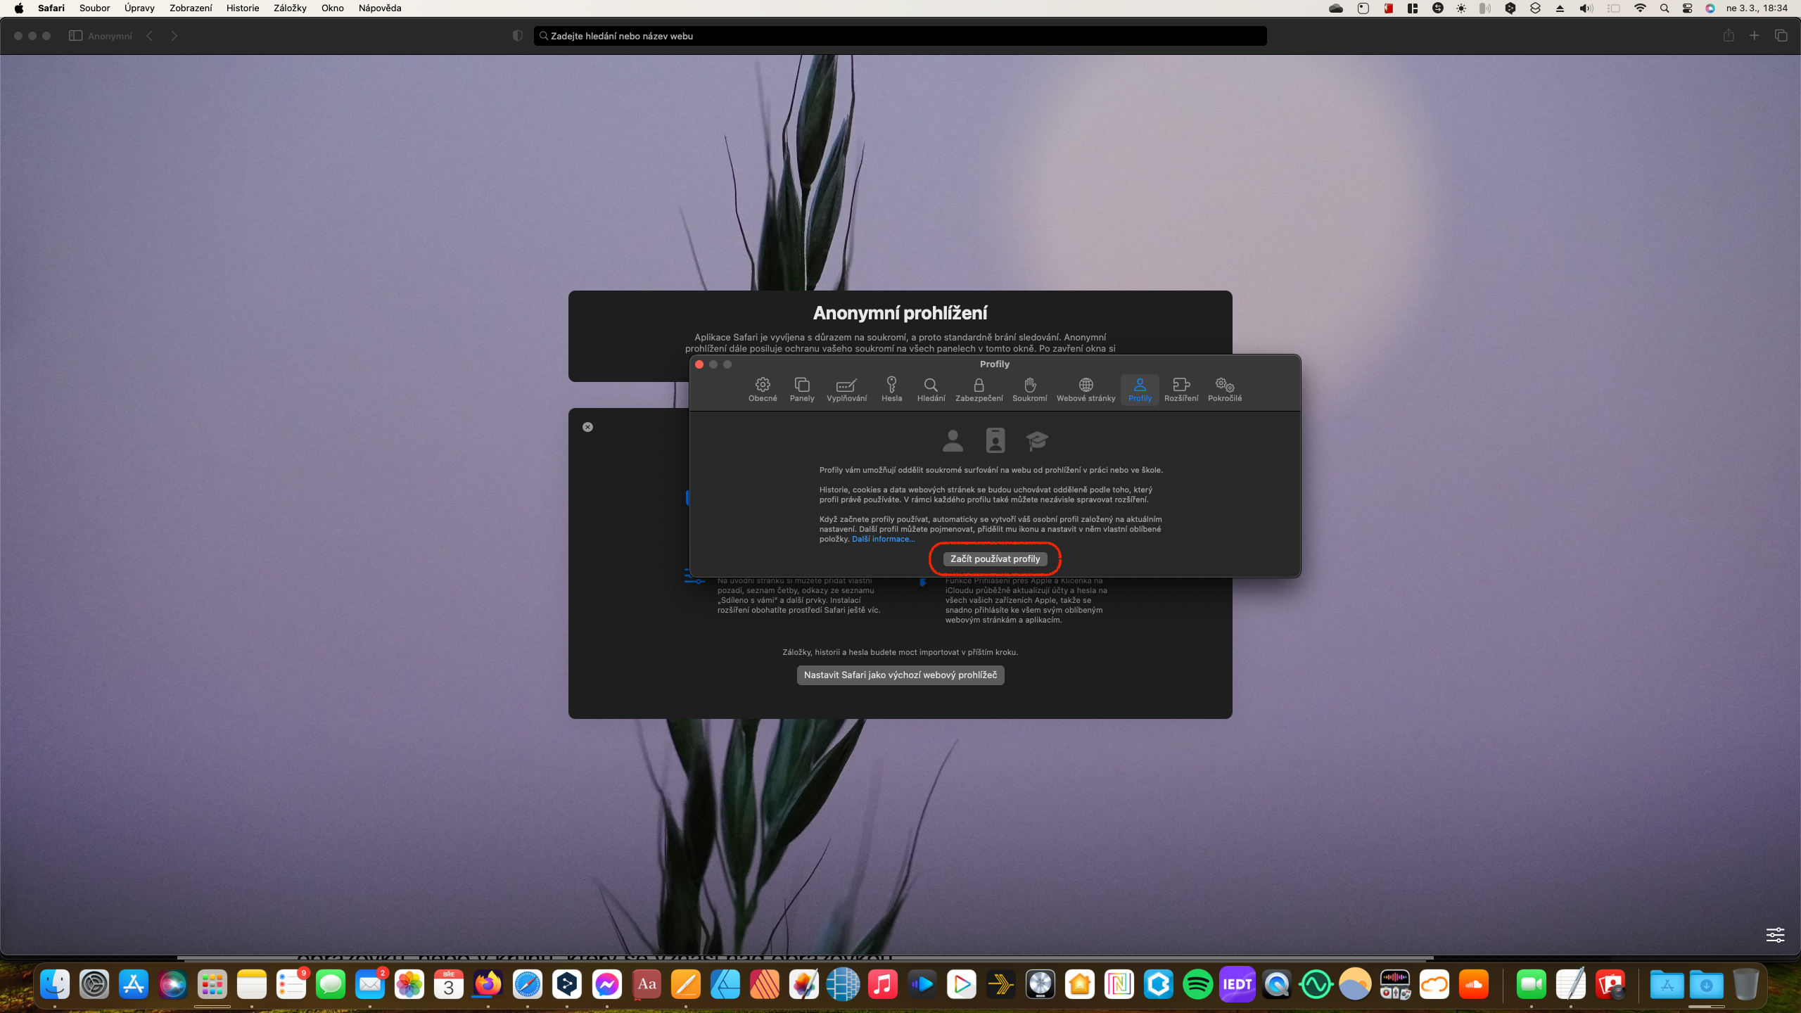Open the Další informace link
Screen dimensions: 1801x1013
click(x=883, y=540)
